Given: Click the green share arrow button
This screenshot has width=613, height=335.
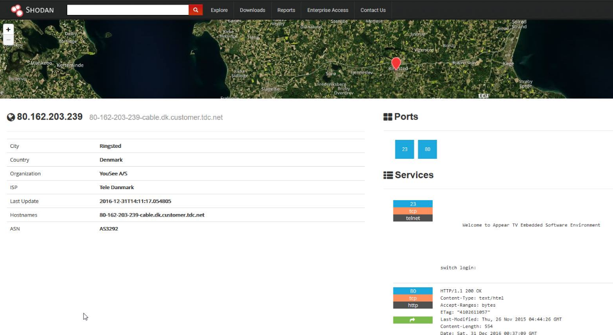Looking at the screenshot, I should (x=412, y=320).
